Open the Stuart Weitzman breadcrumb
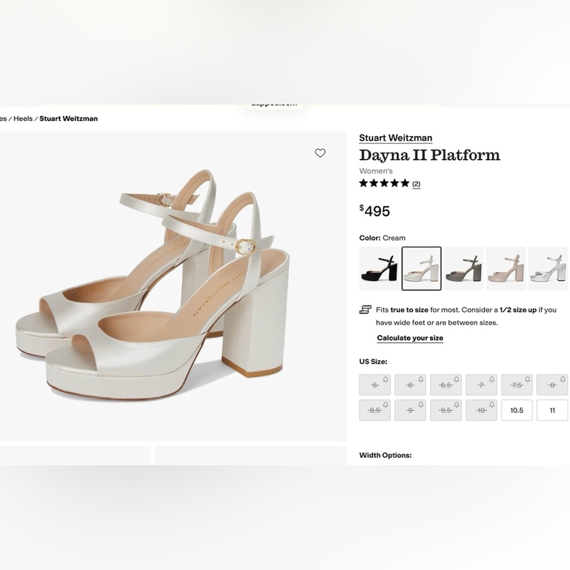The height and width of the screenshot is (570, 570). (69, 119)
